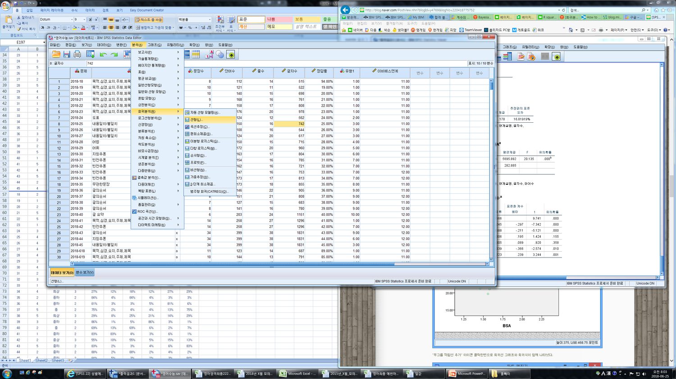Select 자동 선형 모델링(A)... menu item
The image size is (676, 379).
coord(210,112)
